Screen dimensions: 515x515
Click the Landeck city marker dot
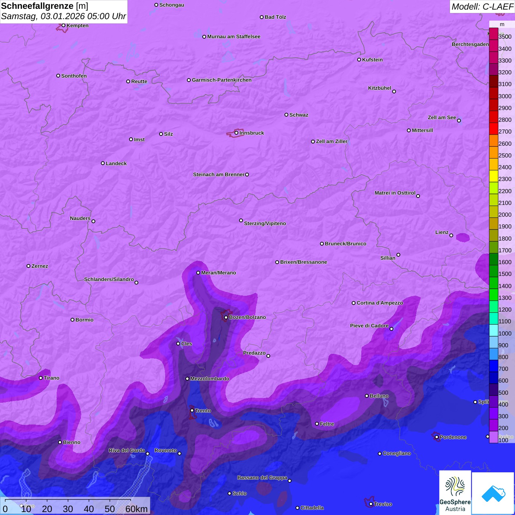[x=103, y=163]
